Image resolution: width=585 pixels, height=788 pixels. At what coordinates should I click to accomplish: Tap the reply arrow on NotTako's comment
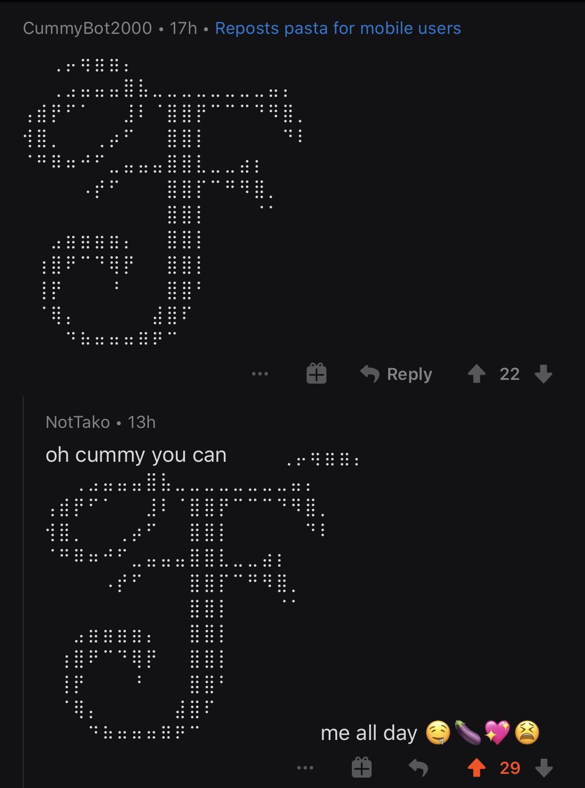418,768
